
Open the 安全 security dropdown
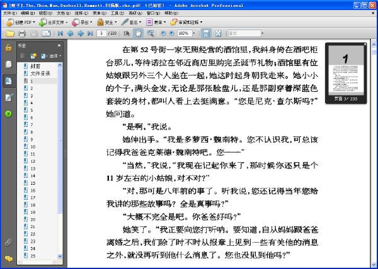[x=107, y=23]
